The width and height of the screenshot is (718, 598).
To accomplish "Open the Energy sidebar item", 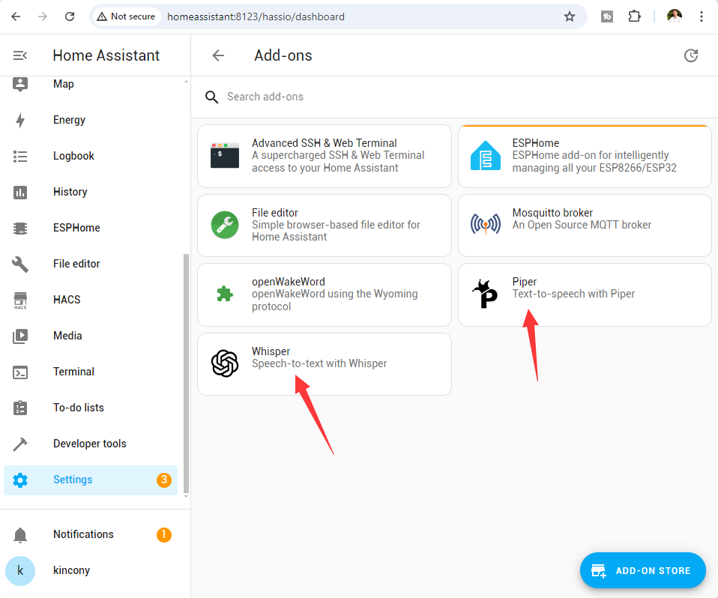I will 69,120.
